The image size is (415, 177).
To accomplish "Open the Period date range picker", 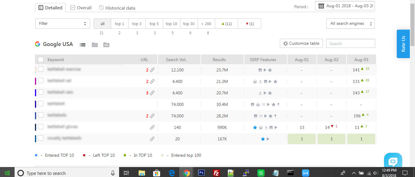I will pos(345,6).
